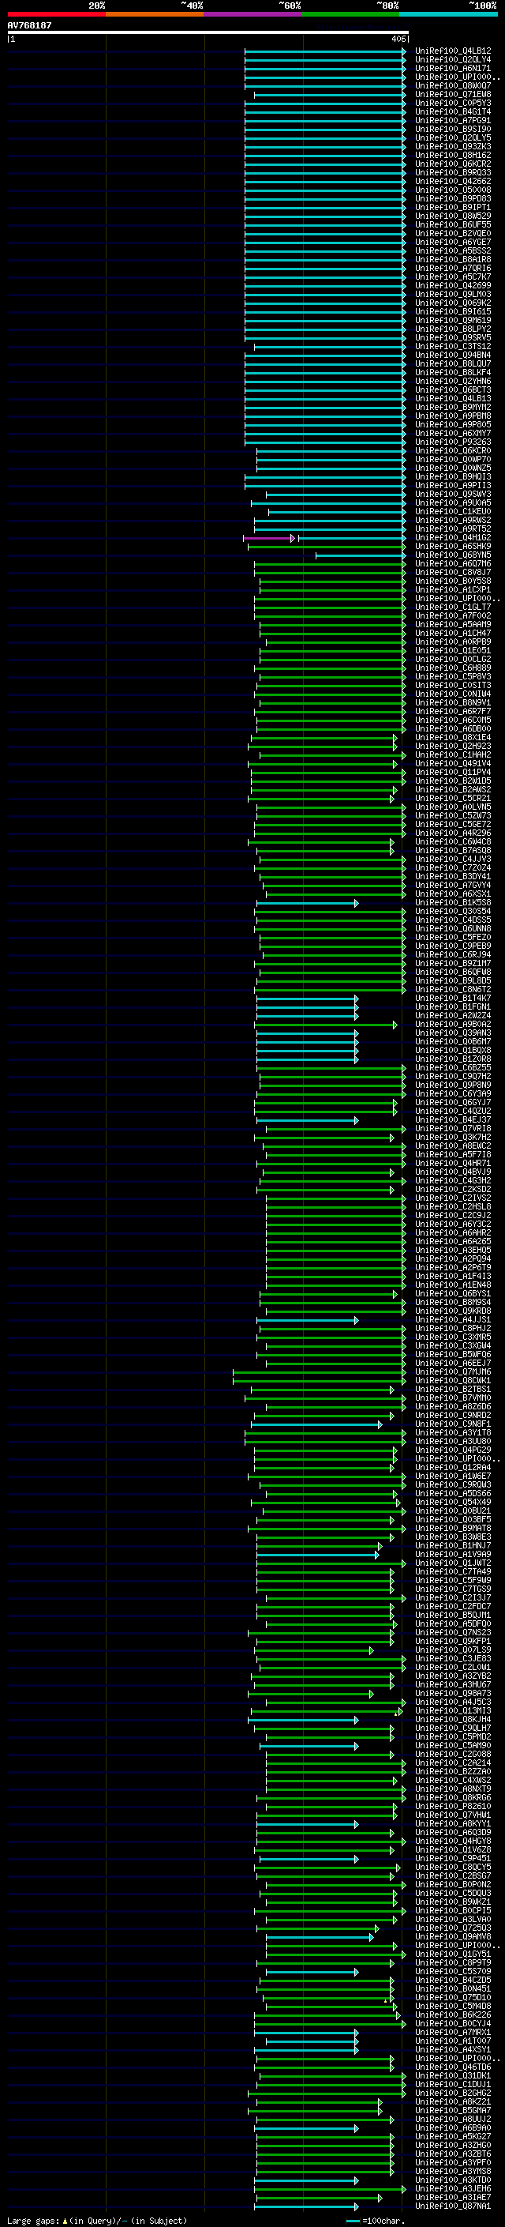This screenshot has width=505, height=2227.
Task: Click the UniRef100_A6SHK9 label
Action: (x=452, y=547)
